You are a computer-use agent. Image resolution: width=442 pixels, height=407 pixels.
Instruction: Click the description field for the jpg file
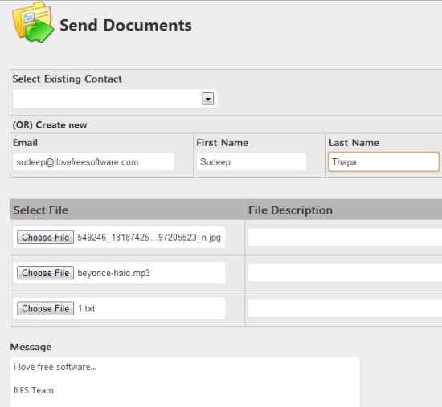coord(345,237)
